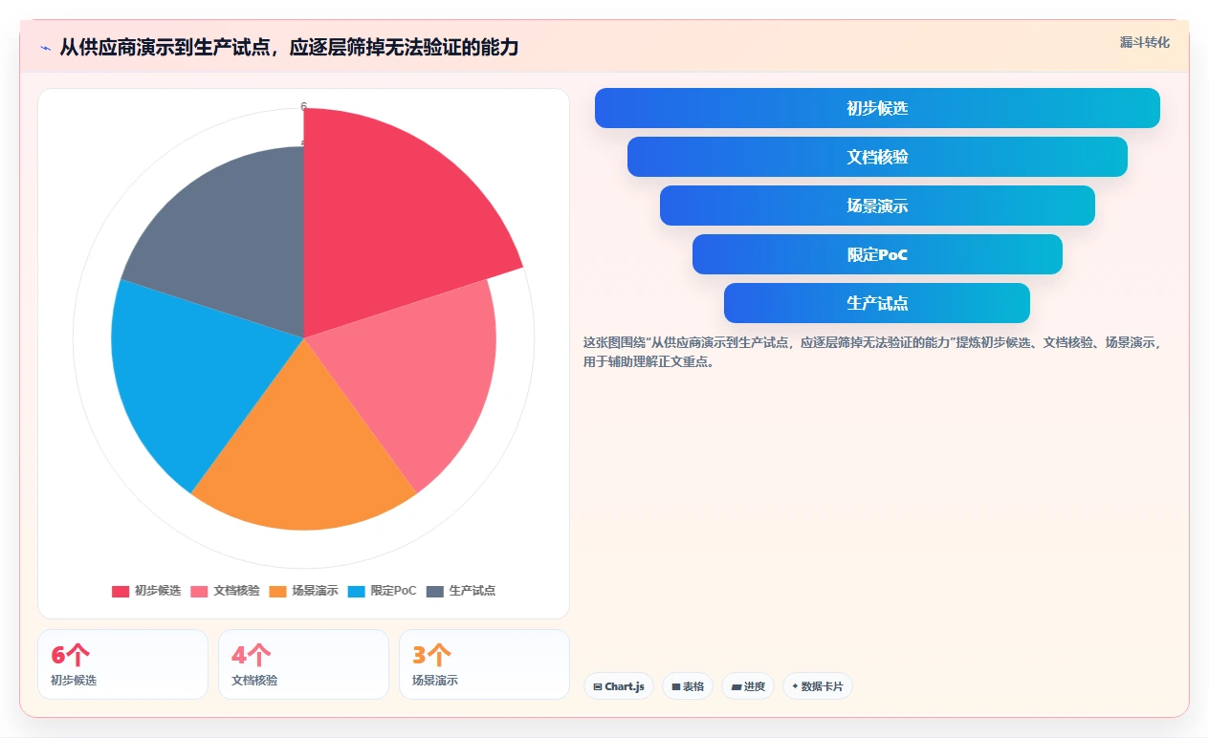The image size is (1209, 738).
Task: Toggle 场景演示 legend entry
Action: point(303,591)
